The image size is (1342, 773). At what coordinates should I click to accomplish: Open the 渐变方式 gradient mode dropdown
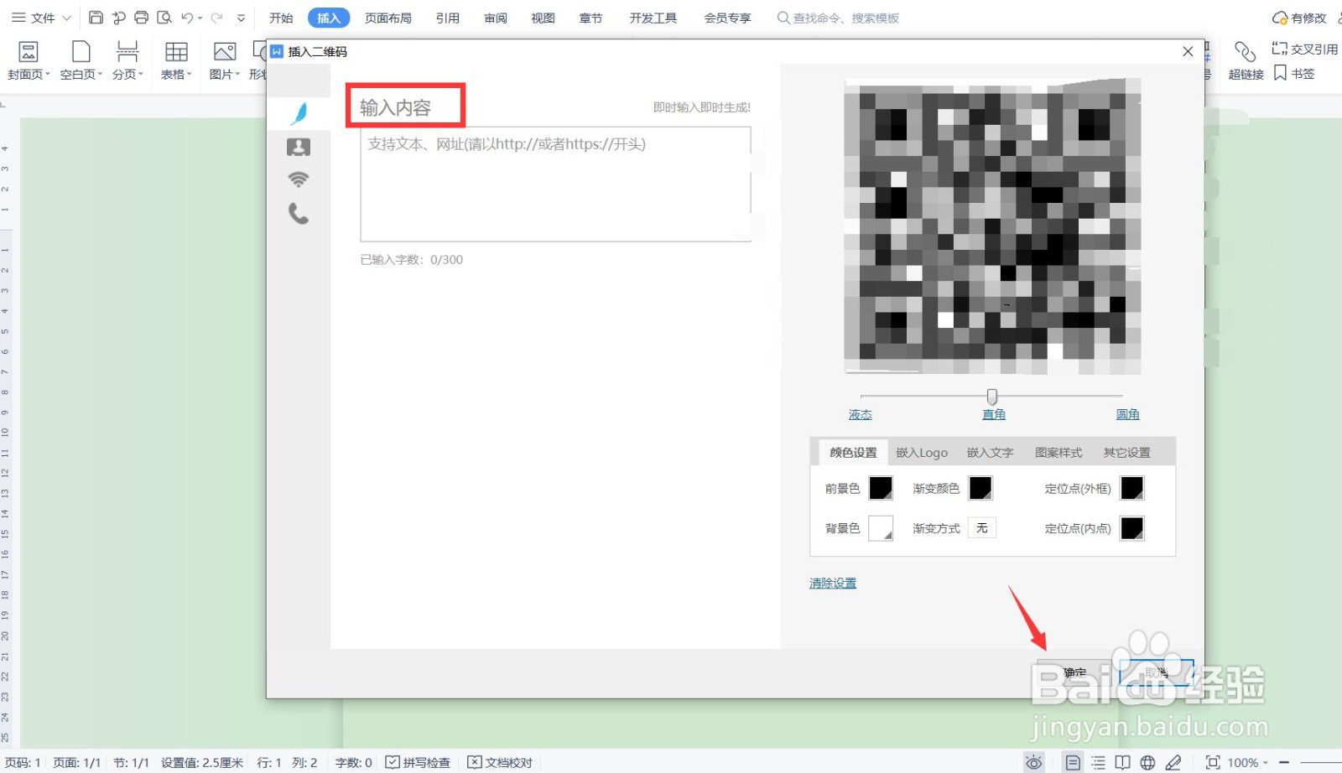coord(982,528)
